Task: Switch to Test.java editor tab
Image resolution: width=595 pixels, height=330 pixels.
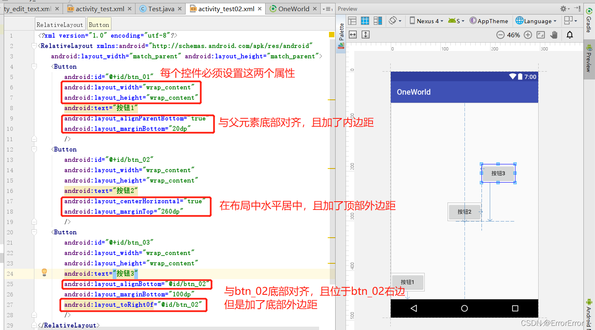Action: pos(161,9)
